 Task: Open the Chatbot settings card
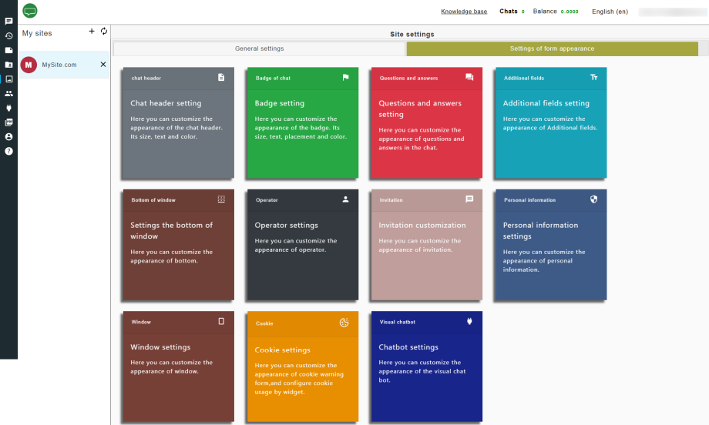426,366
